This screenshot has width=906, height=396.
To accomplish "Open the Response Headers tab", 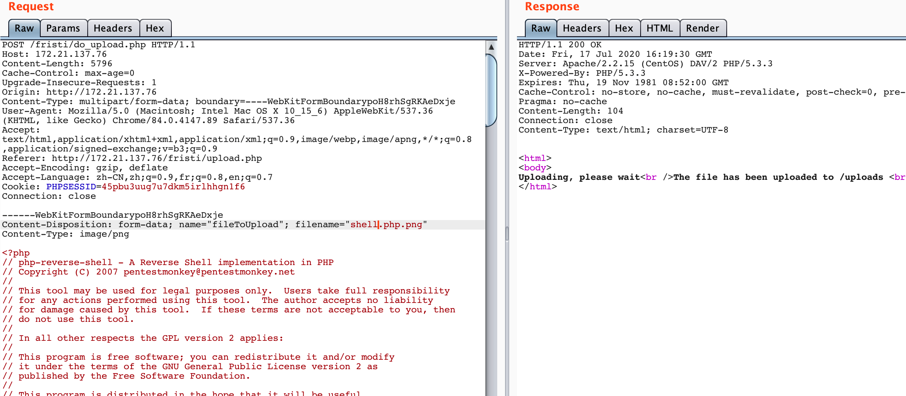I will (582, 28).
